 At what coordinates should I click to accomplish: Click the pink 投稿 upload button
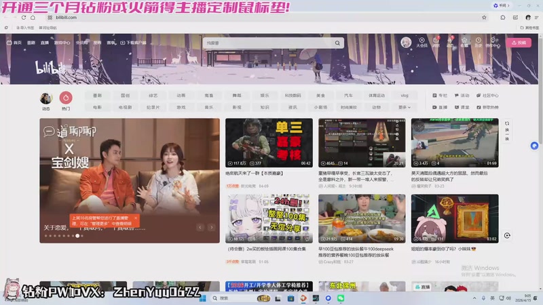click(x=519, y=43)
